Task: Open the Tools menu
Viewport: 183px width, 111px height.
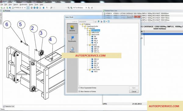Action: [36, 5]
